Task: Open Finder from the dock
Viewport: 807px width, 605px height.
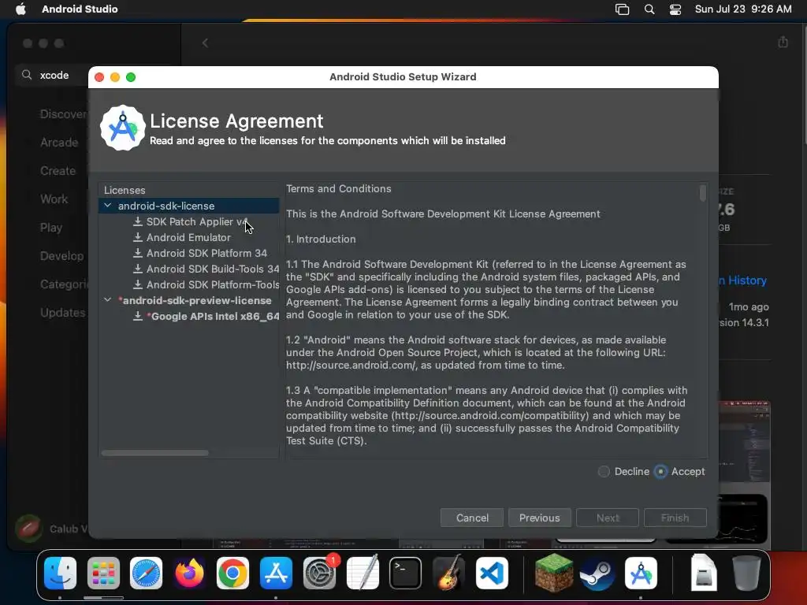Action: [x=60, y=573]
